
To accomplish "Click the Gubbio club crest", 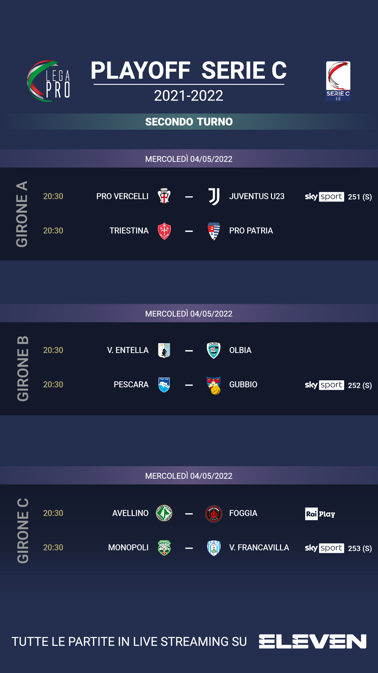I will pos(214,385).
